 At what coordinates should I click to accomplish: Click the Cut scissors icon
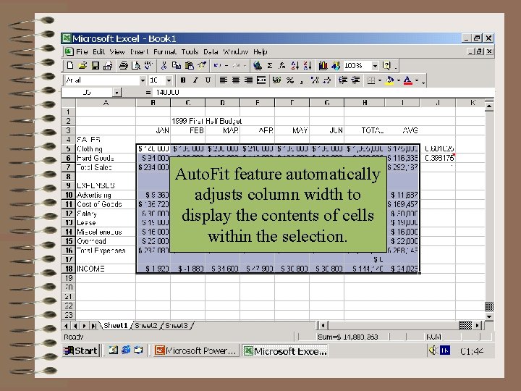point(164,65)
